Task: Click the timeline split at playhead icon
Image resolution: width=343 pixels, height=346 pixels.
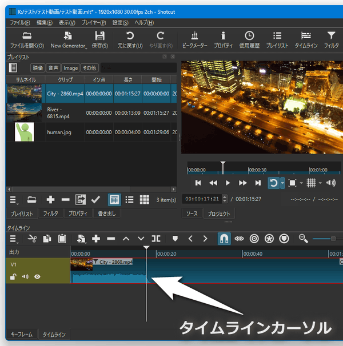Action: pos(156,239)
